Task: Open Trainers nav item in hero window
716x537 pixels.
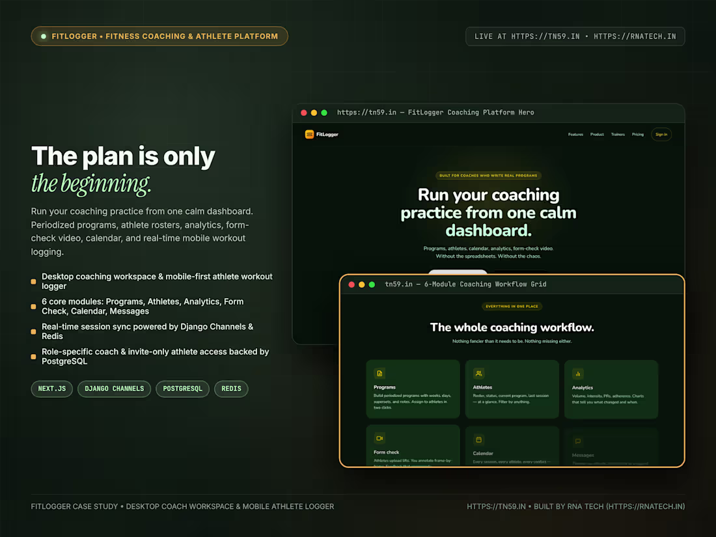Action: click(618, 134)
